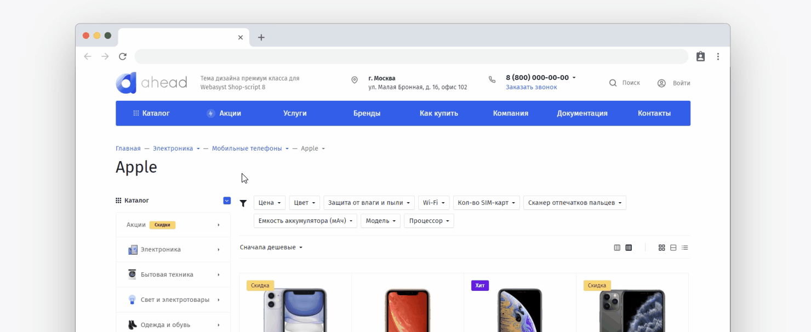Click the Главная breadcrumb link
The height and width of the screenshot is (332, 811).
coord(128,148)
